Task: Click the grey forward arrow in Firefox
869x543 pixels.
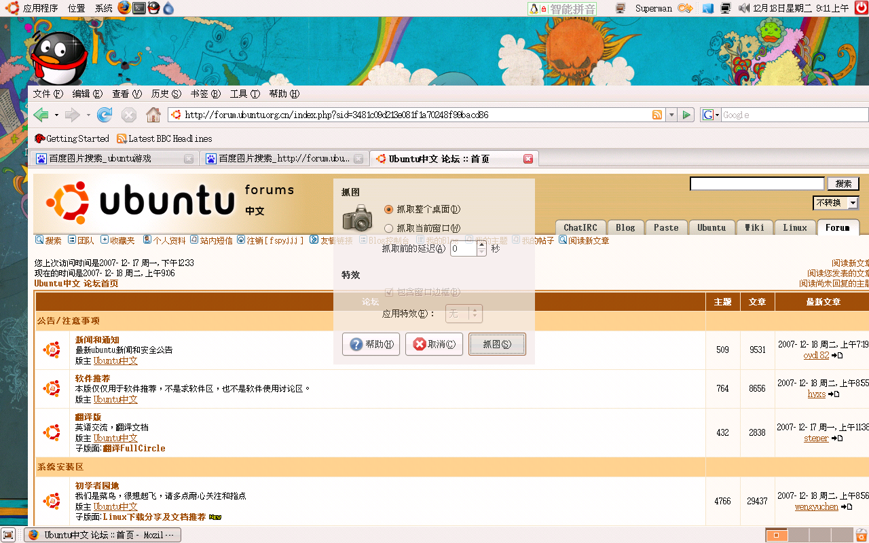Action: 73,115
